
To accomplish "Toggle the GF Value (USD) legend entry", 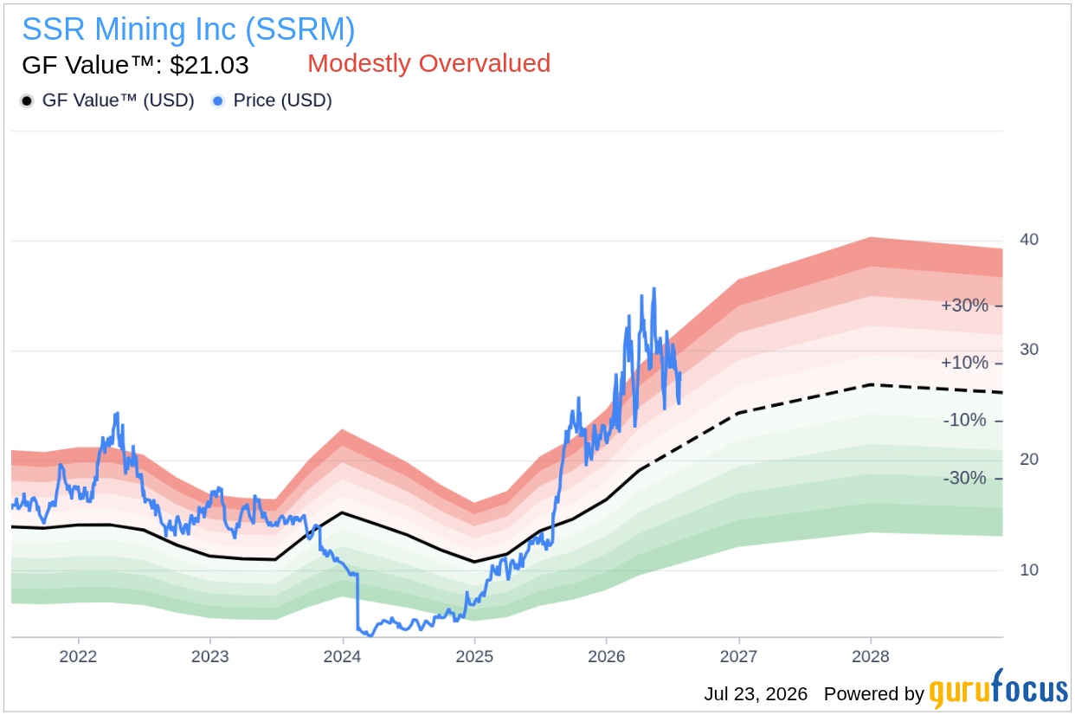I will click(x=107, y=100).
